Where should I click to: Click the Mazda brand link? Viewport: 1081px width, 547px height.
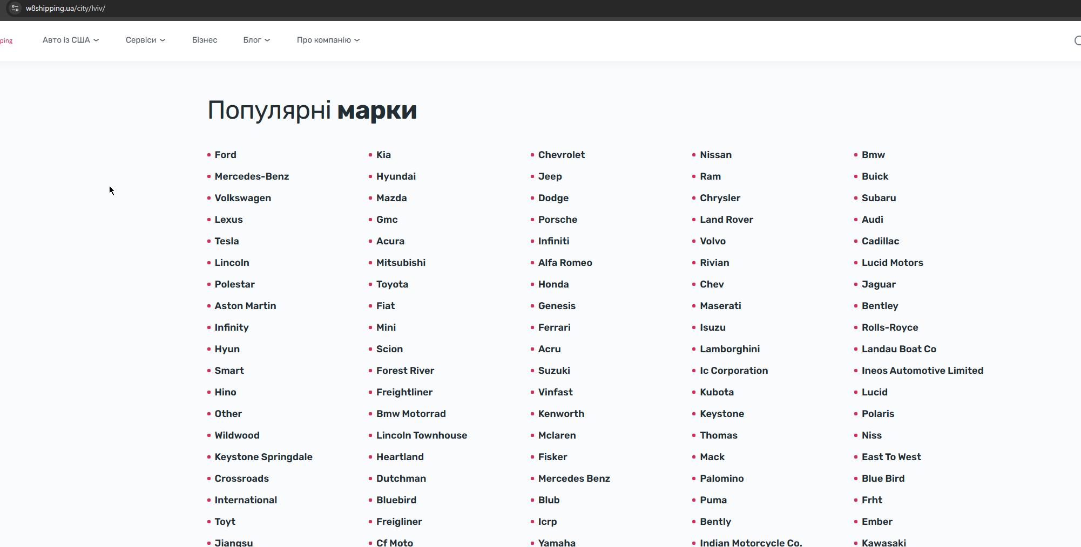point(391,198)
